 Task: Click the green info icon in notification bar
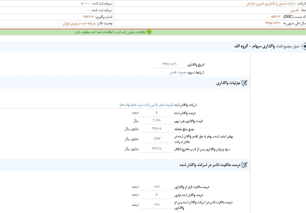click(149, 32)
